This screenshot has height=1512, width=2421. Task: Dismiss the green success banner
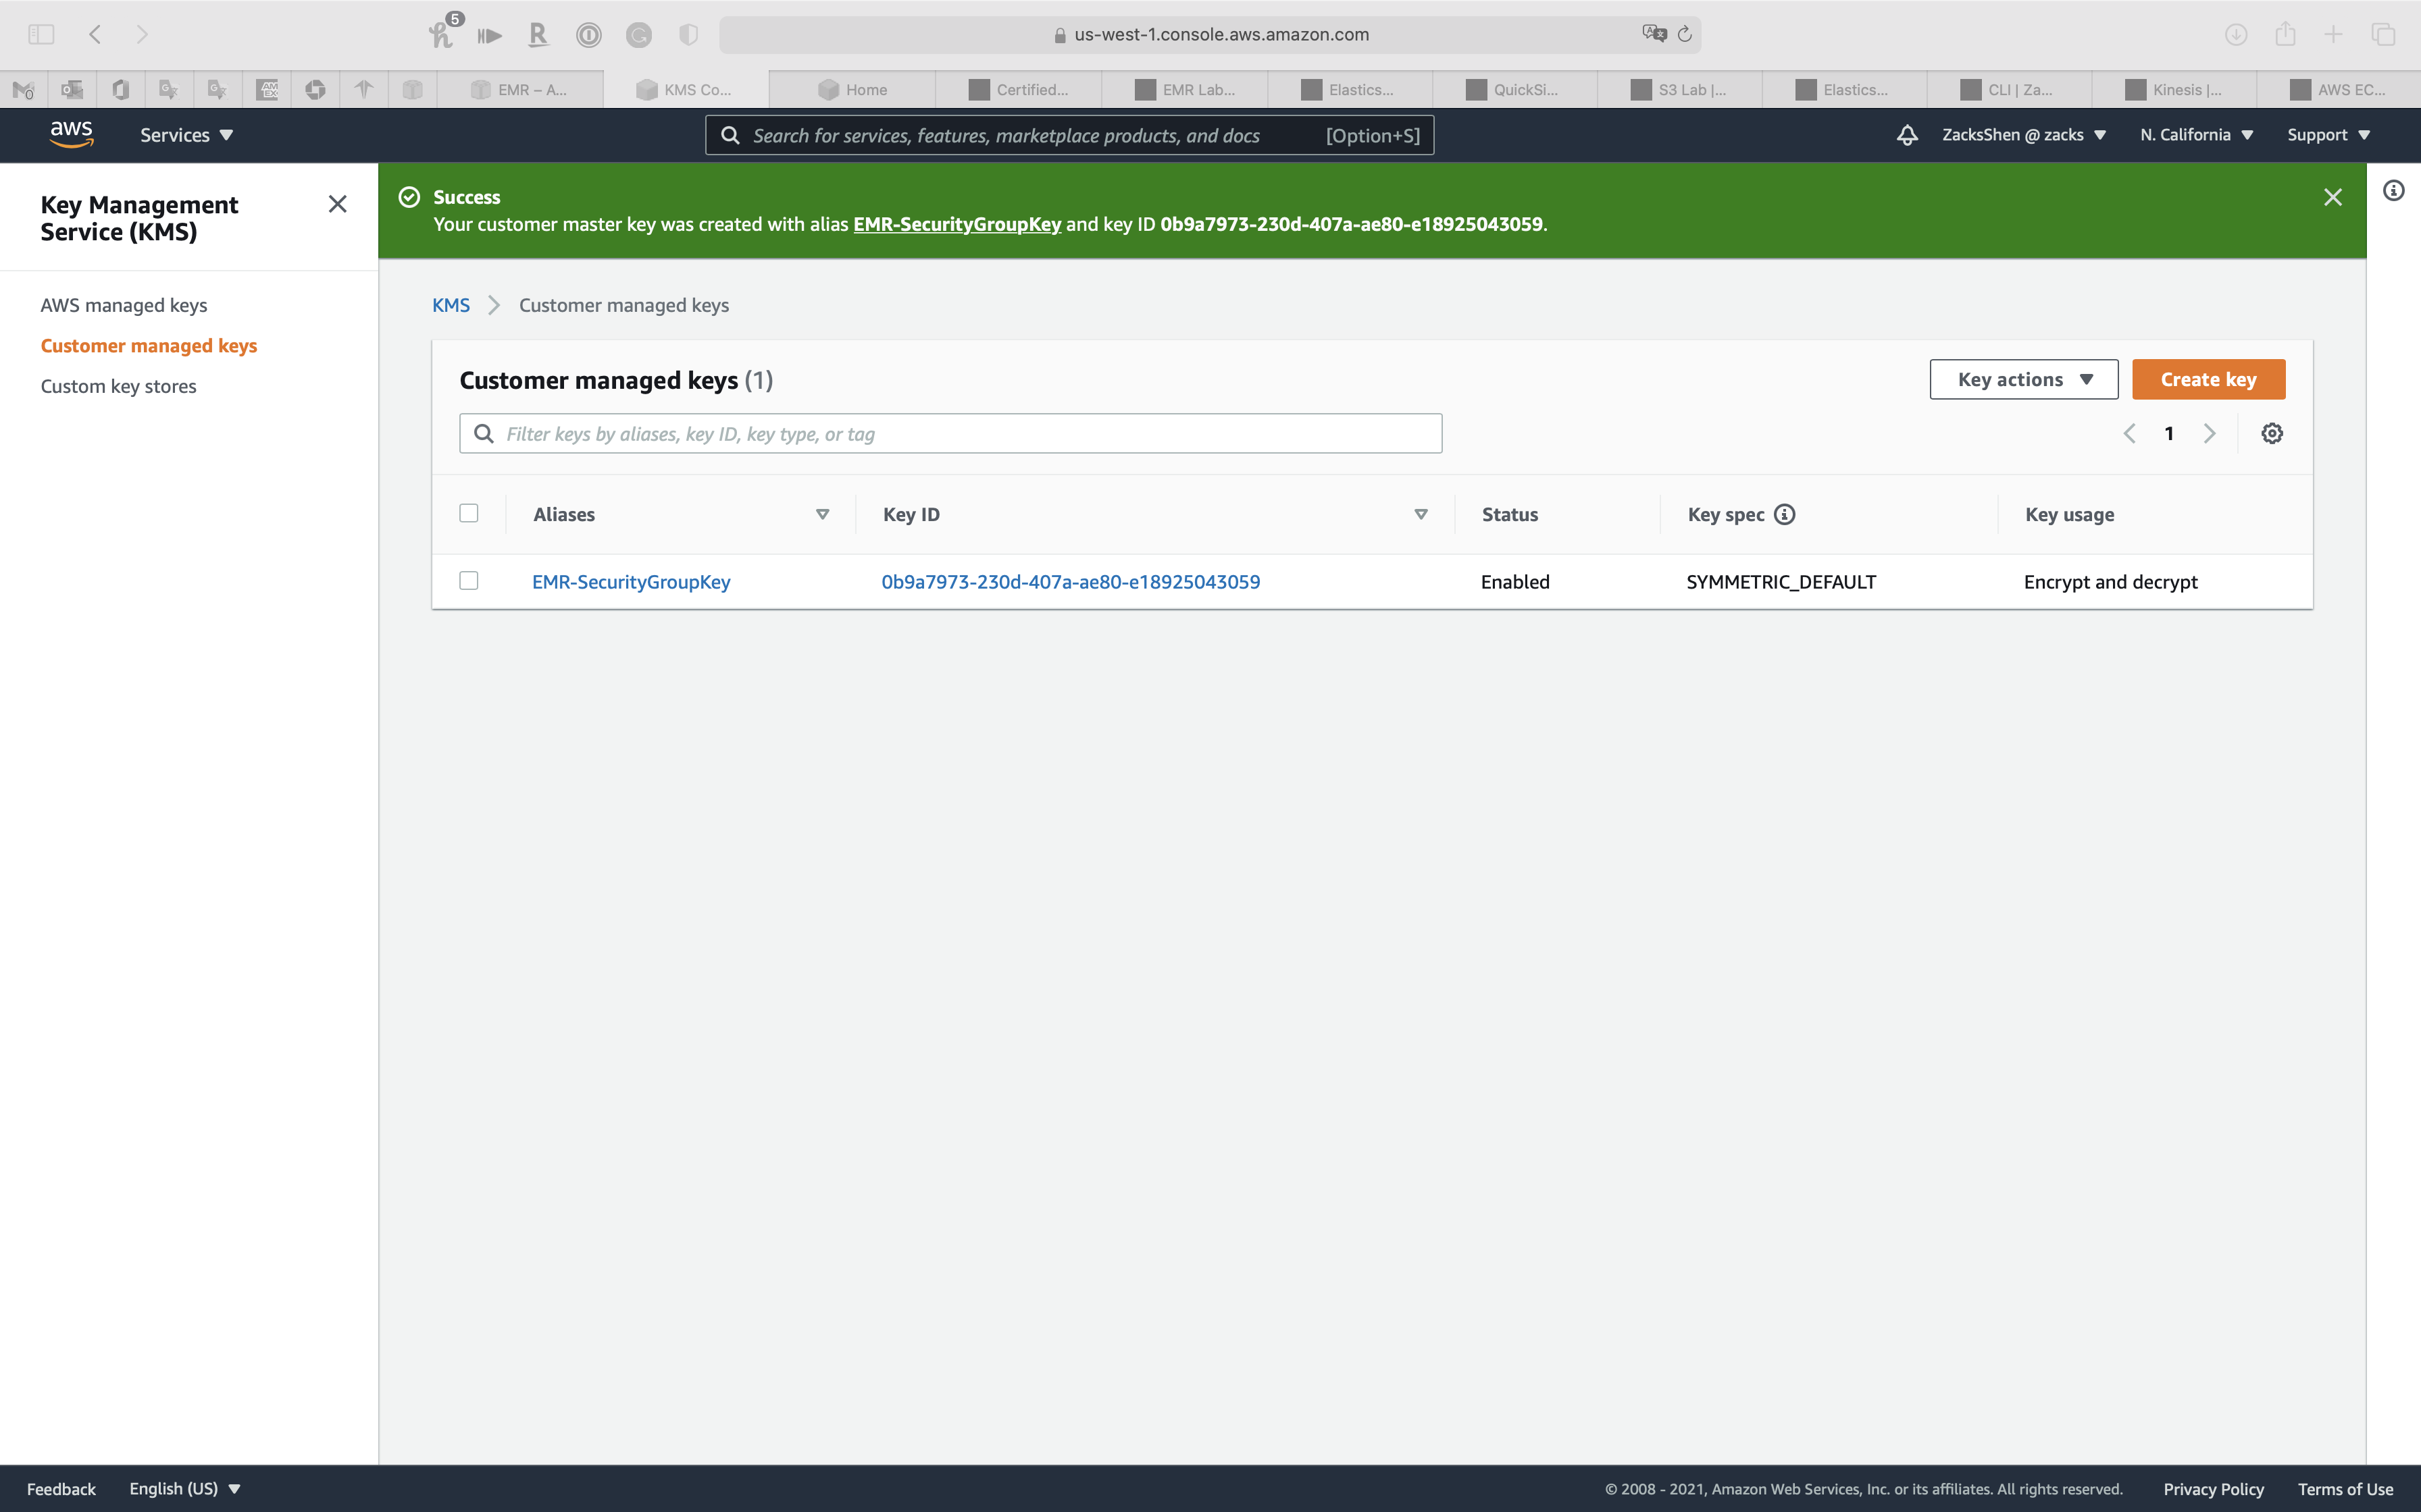point(2333,197)
